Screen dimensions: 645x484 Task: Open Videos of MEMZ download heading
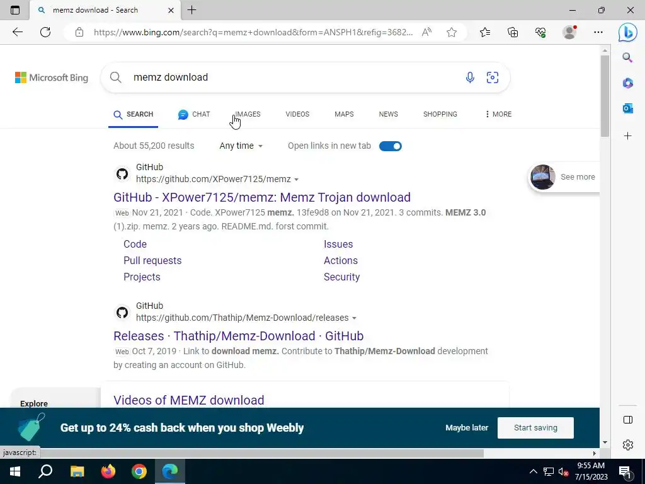pos(189,400)
